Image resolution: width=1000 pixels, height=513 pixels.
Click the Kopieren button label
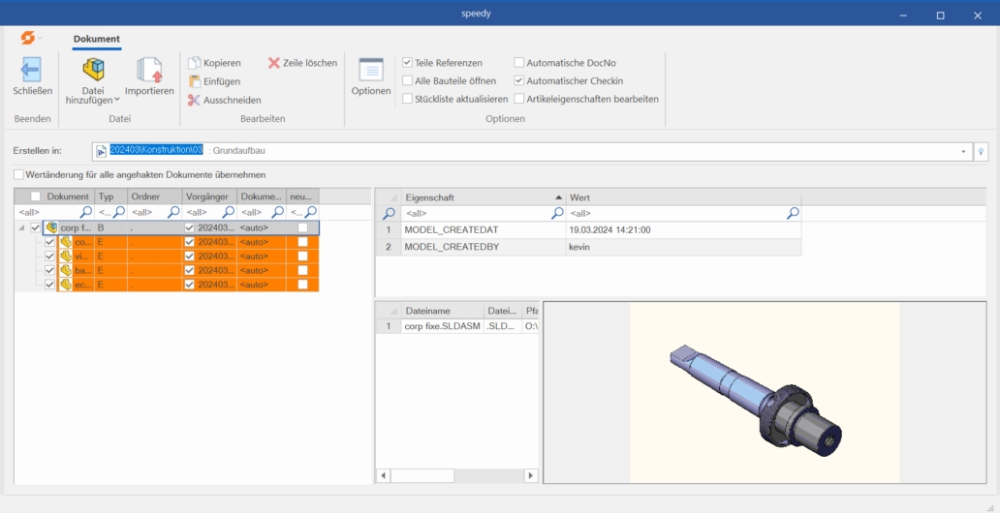pyautogui.click(x=222, y=63)
